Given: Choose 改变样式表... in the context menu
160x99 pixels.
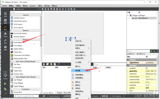Looking at the screenshot, I should pyautogui.click(x=81, y=58).
